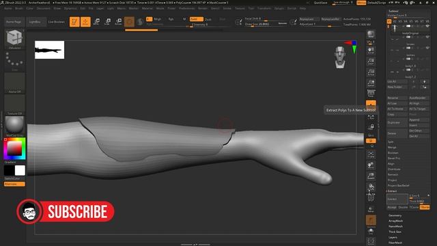Toggle the Floor grid icon
The image size is (437, 246).
coord(371,104)
